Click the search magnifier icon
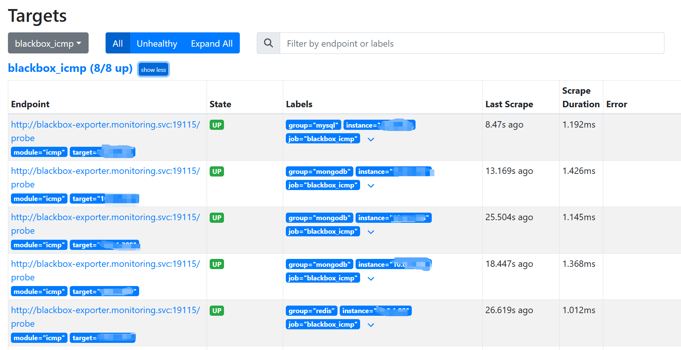Image resolution: width=681 pixels, height=350 pixels. (x=268, y=43)
